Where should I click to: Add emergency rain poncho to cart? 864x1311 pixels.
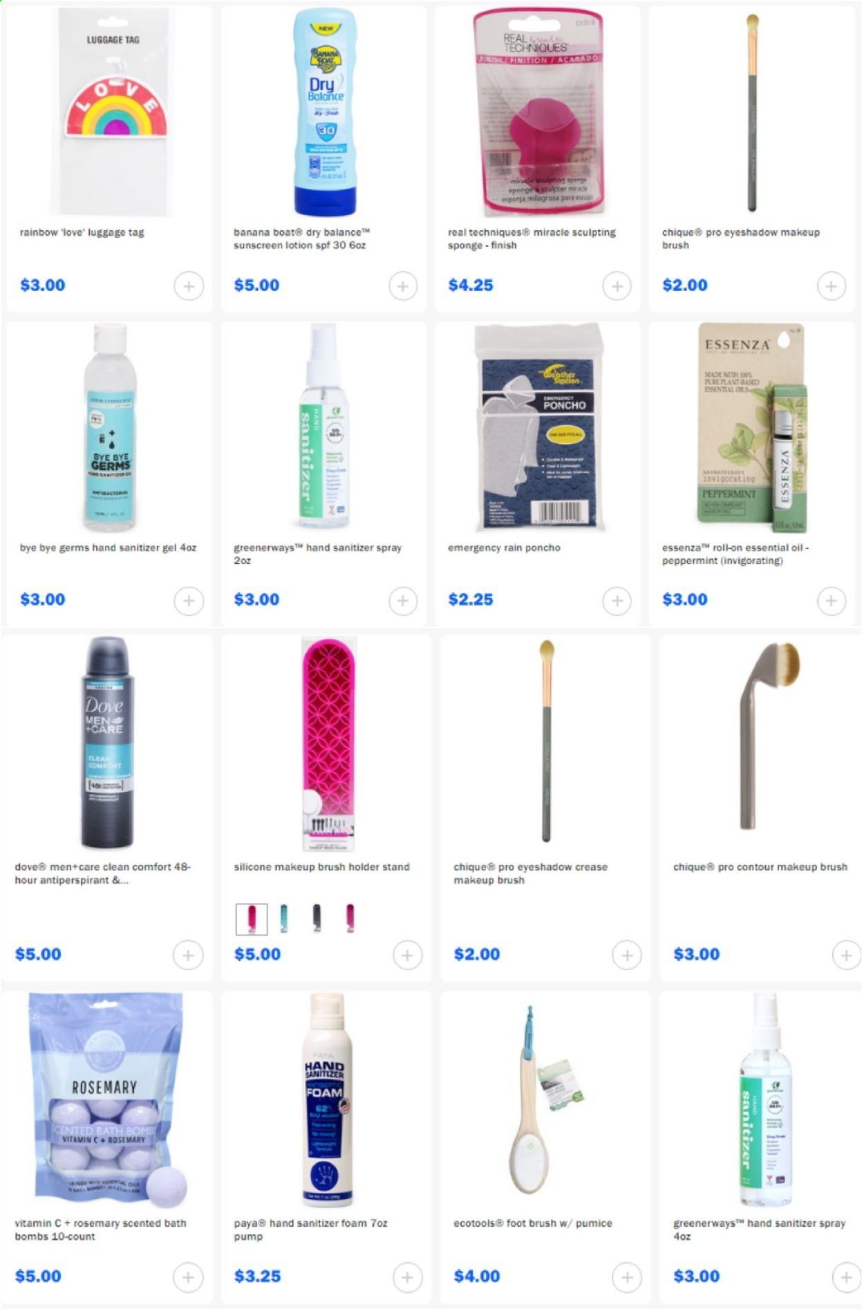tap(617, 601)
